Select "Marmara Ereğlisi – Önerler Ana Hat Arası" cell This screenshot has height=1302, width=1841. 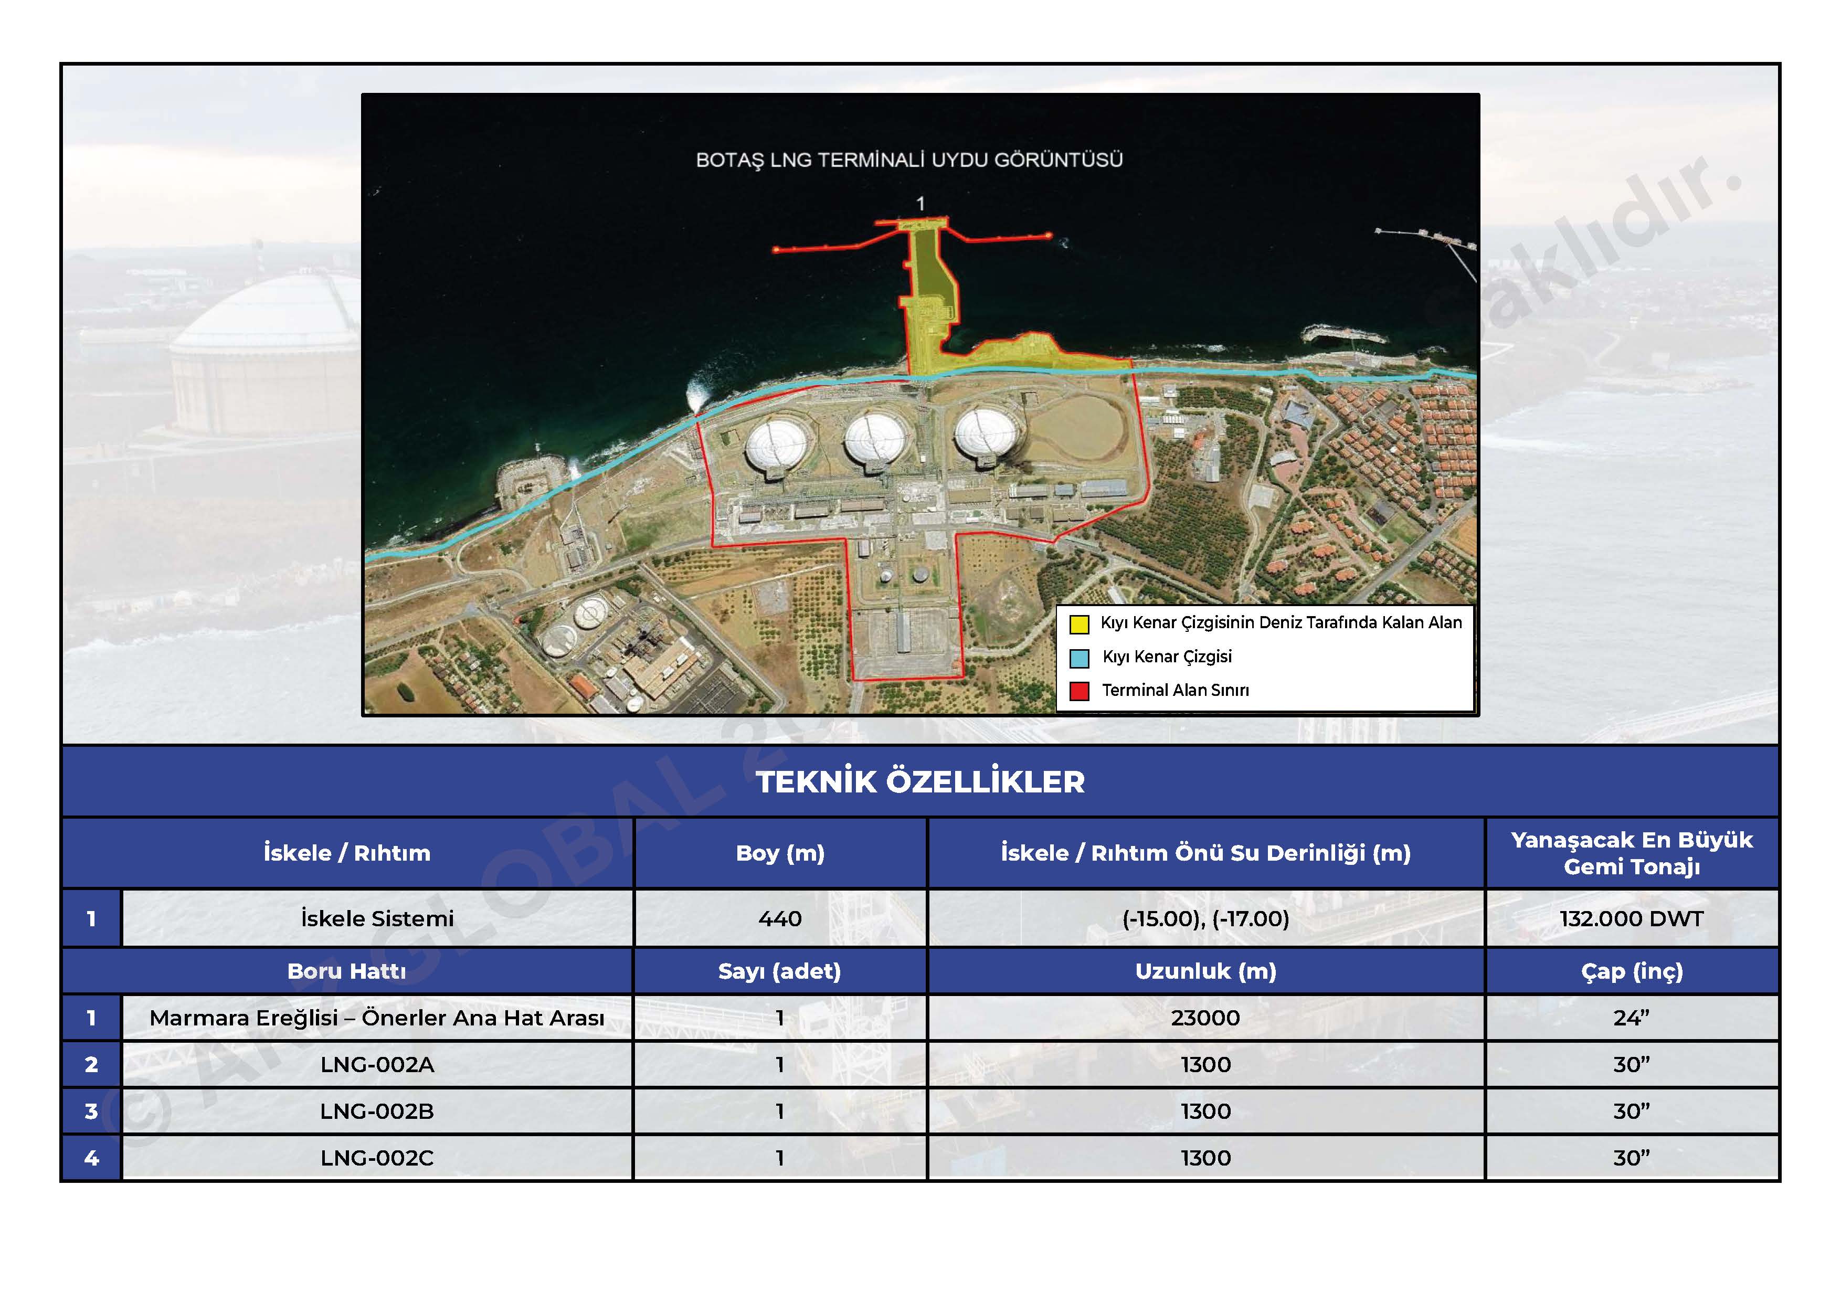[x=377, y=1018]
